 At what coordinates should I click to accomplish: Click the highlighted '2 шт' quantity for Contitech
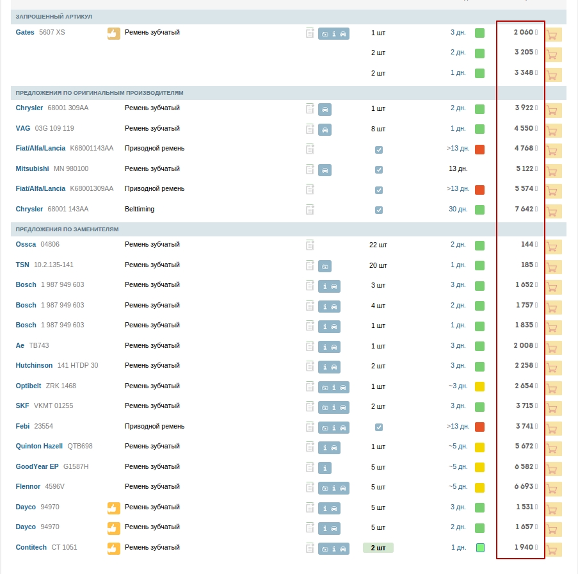(x=378, y=548)
